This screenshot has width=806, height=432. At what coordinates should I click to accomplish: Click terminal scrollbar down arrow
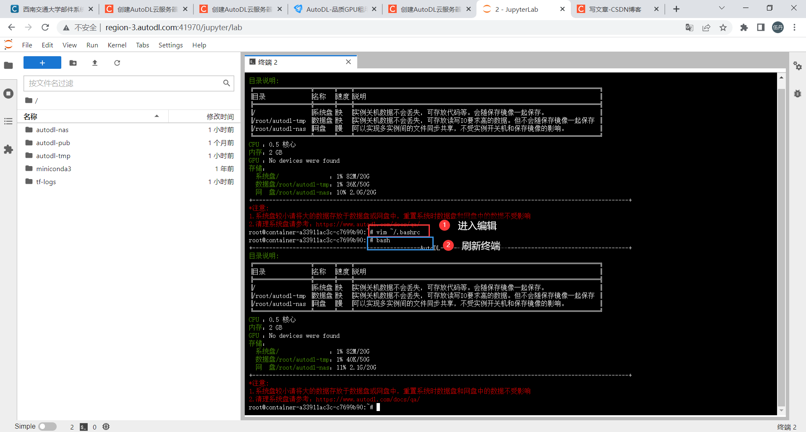(781, 411)
